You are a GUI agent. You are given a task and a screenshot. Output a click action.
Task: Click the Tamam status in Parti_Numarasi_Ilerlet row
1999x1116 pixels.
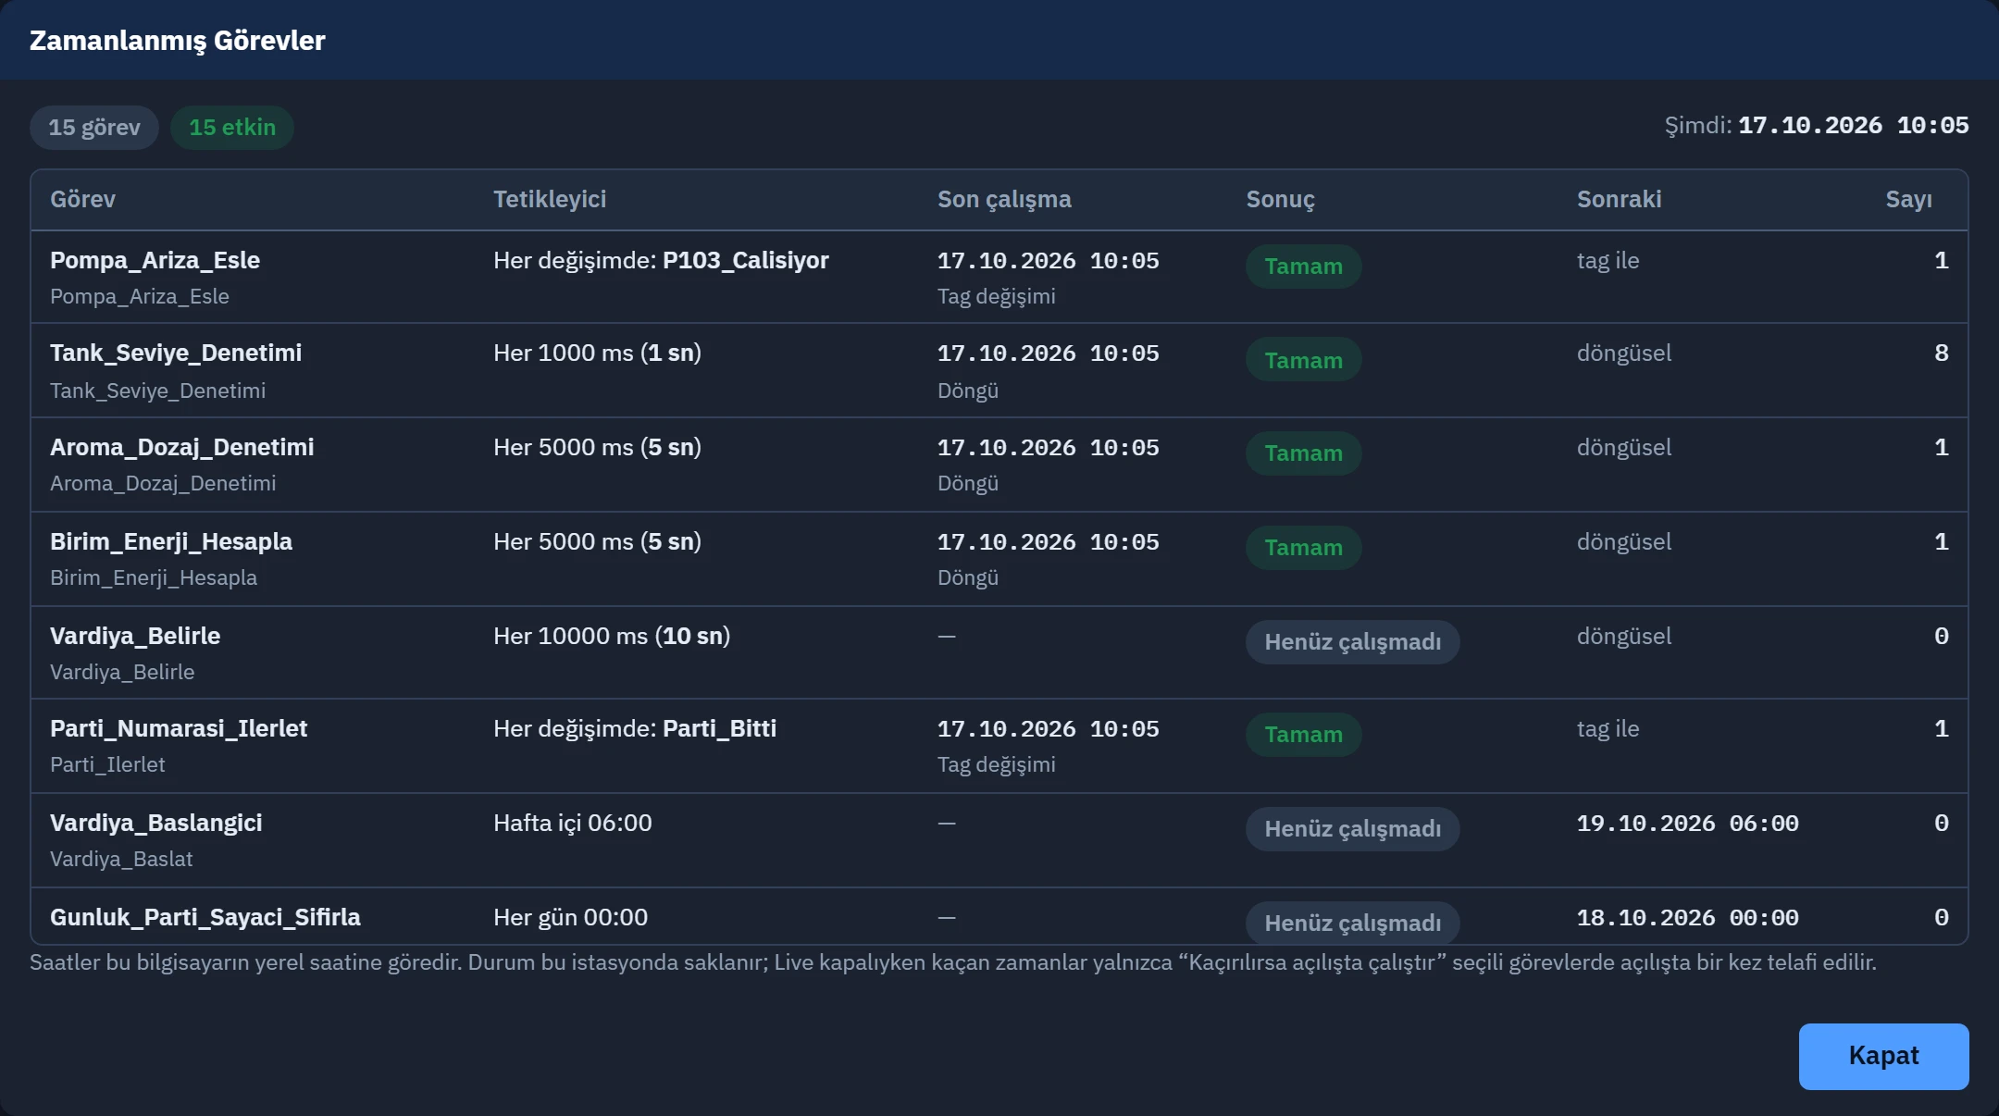click(1303, 735)
